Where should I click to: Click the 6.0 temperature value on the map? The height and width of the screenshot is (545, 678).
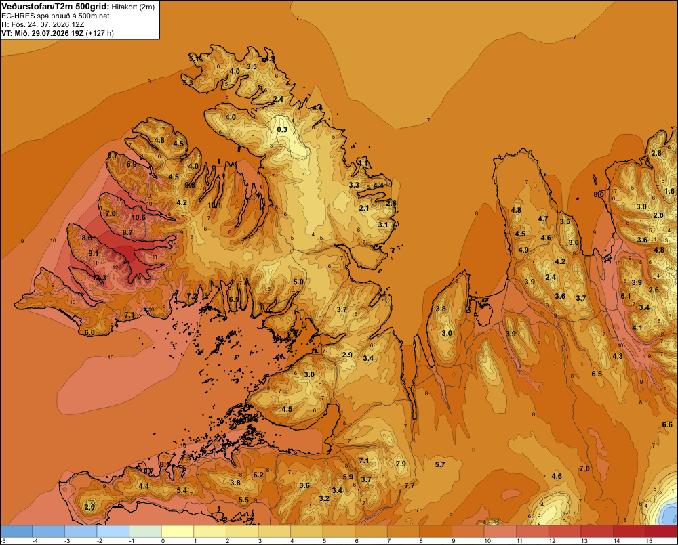coord(89,332)
